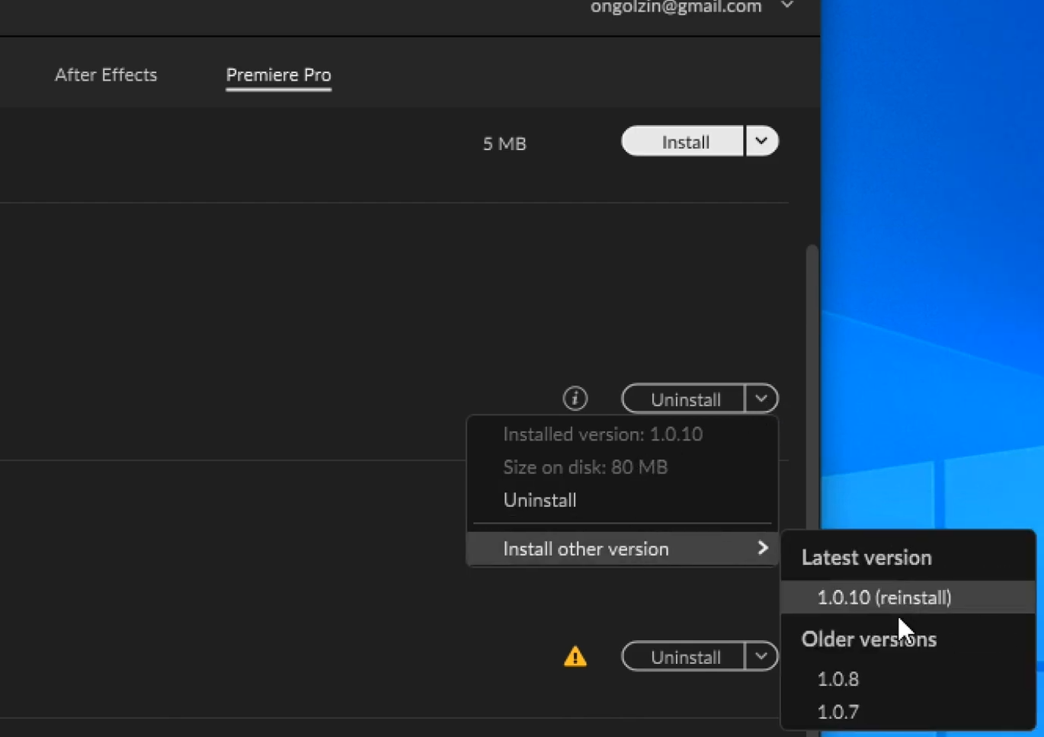Choose older version 1.0.7
The width and height of the screenshot is (1044, 737).
pyautogui.click(x=837, y=712)
